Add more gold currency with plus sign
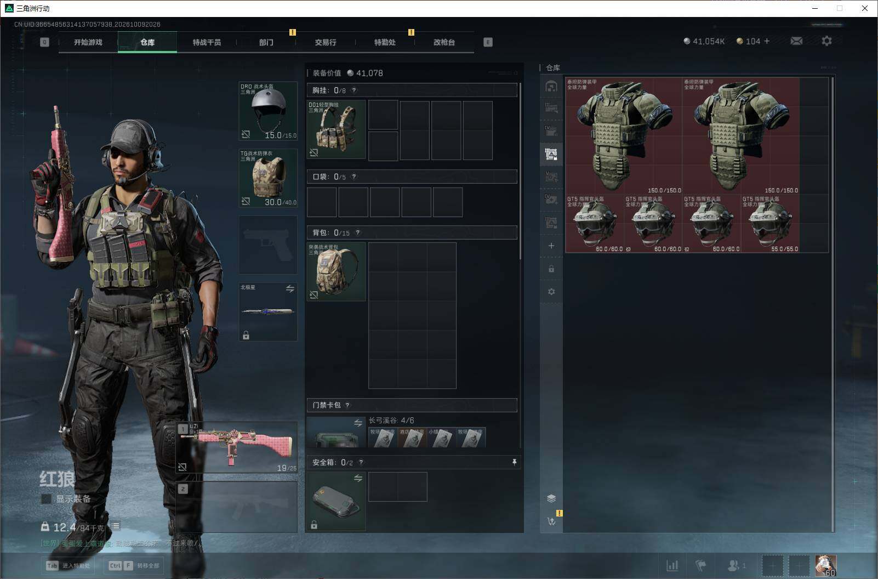The height and width of the screenshot is (579, 878). (767, 41)
